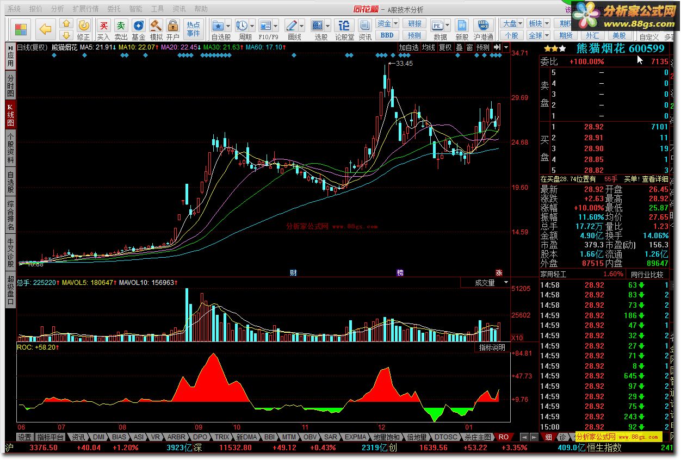Open the 报价 menu
Image resolution: width=681 pixels, height=460 pixels.
pyautogui.click(x=36, y=9)
